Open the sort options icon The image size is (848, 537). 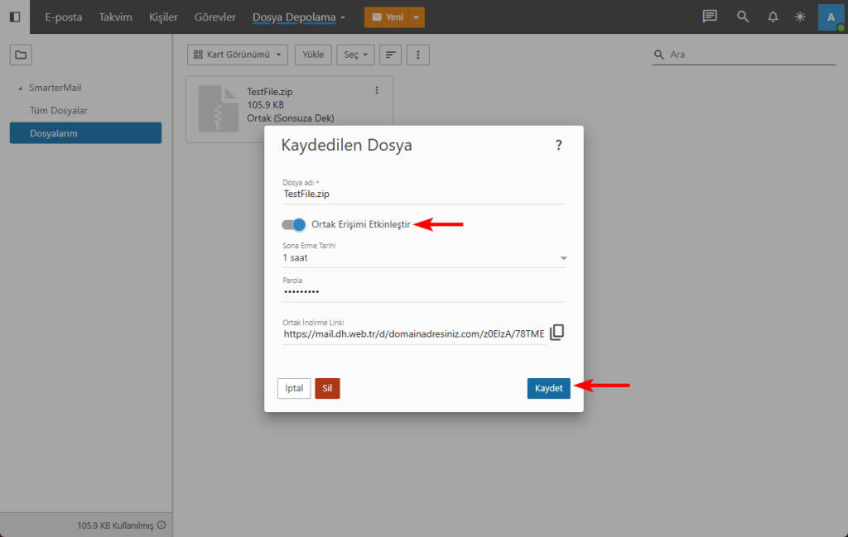(390, 55)
